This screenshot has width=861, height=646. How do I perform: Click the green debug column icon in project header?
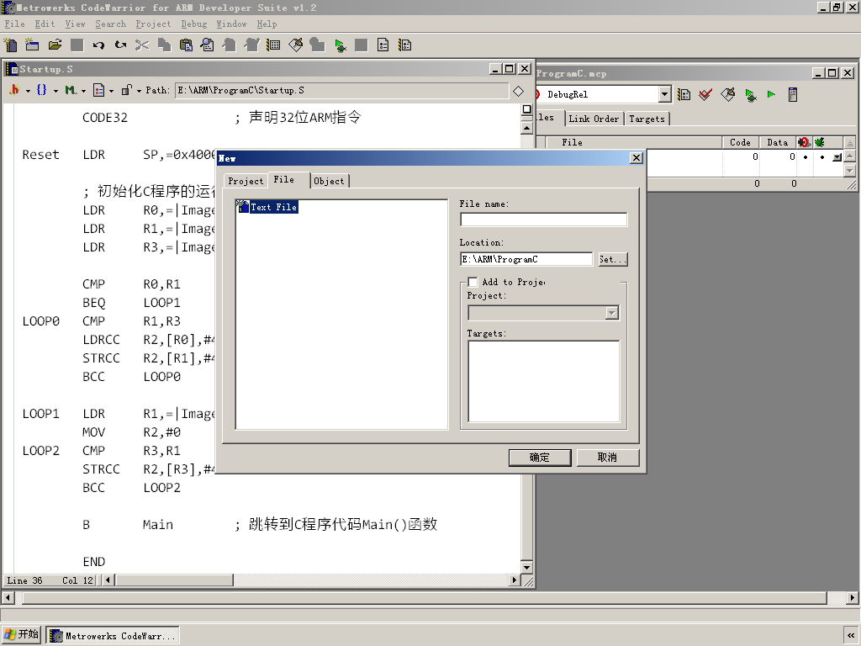[820, 142]
